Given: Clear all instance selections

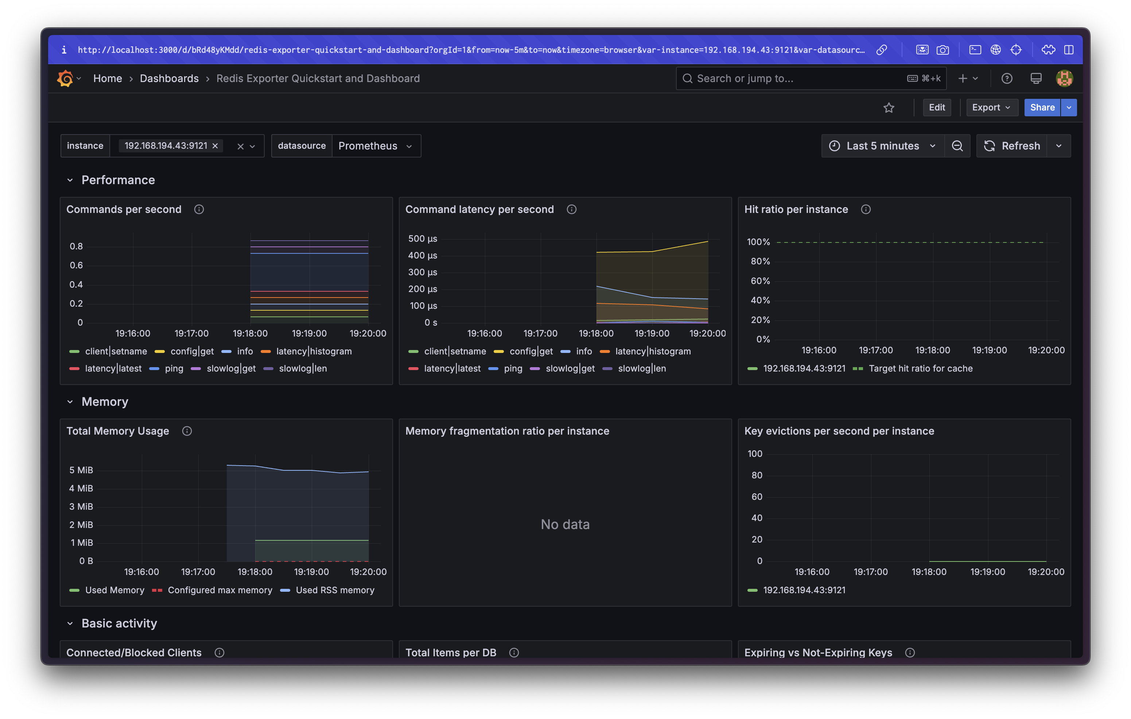Looking at the screenshot, I should [x=241, y=147].
